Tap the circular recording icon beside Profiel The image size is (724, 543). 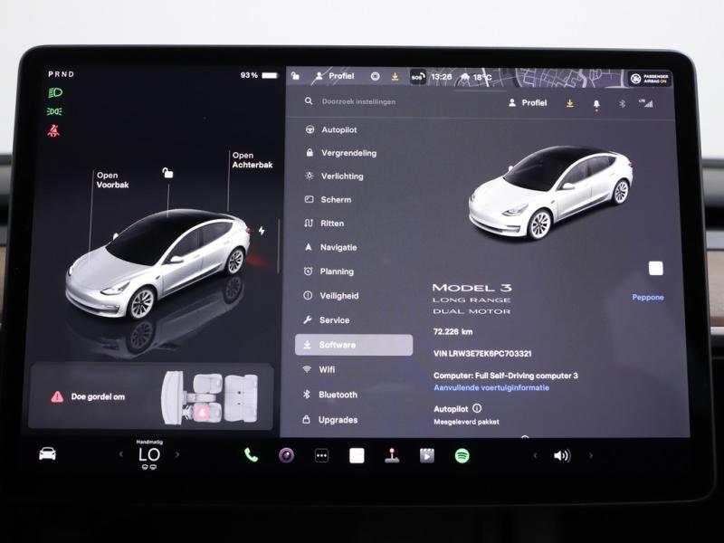tap(376, 77)
